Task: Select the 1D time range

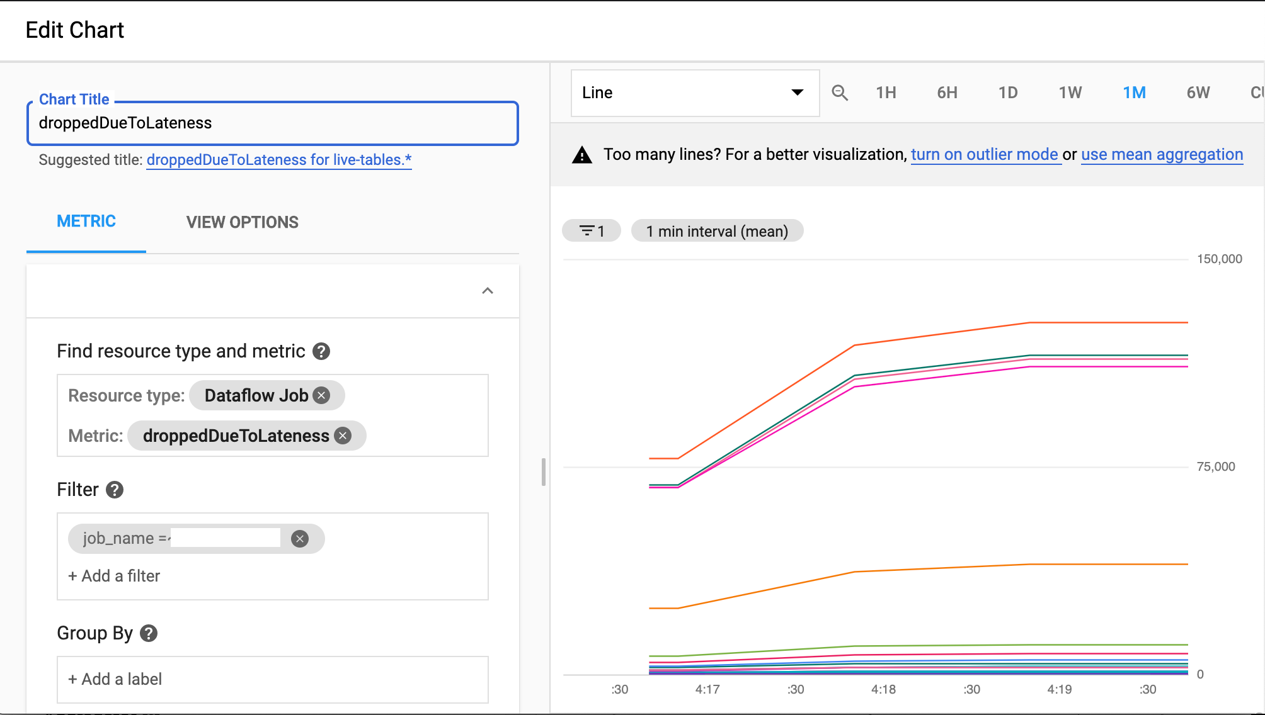Action: [x=1008, y=93]
